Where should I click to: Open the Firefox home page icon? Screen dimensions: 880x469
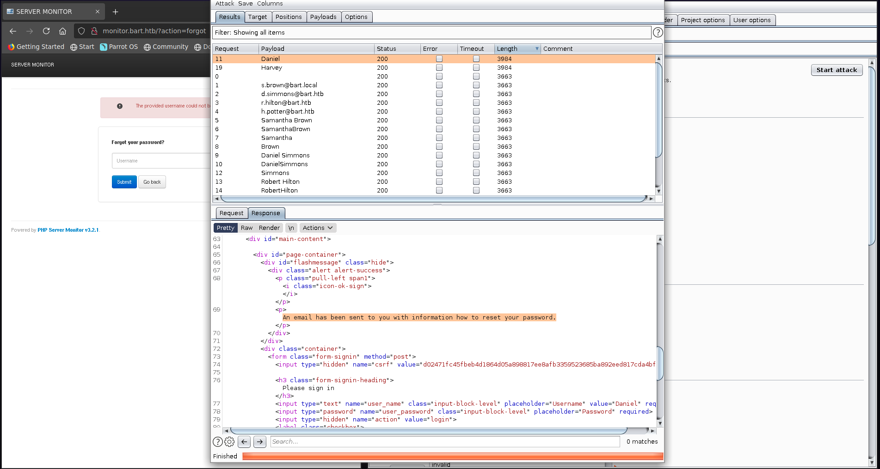63,31
